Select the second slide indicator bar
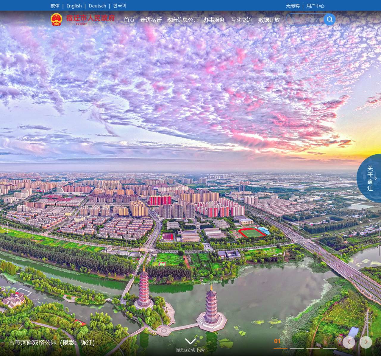 tap(297, 348)
